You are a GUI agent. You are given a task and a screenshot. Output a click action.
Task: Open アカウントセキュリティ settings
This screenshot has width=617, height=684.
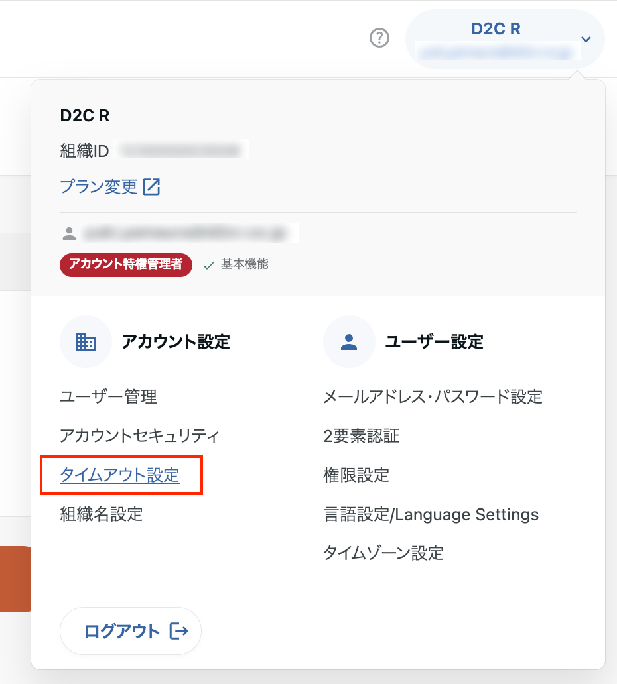coord(139,436)
